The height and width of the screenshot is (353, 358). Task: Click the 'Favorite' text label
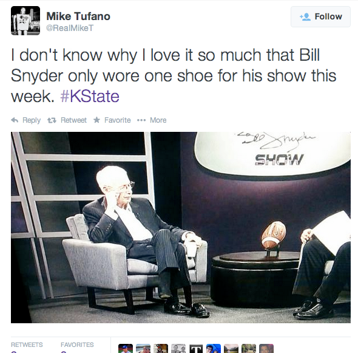pyautogui.click(x=117, y=120)
